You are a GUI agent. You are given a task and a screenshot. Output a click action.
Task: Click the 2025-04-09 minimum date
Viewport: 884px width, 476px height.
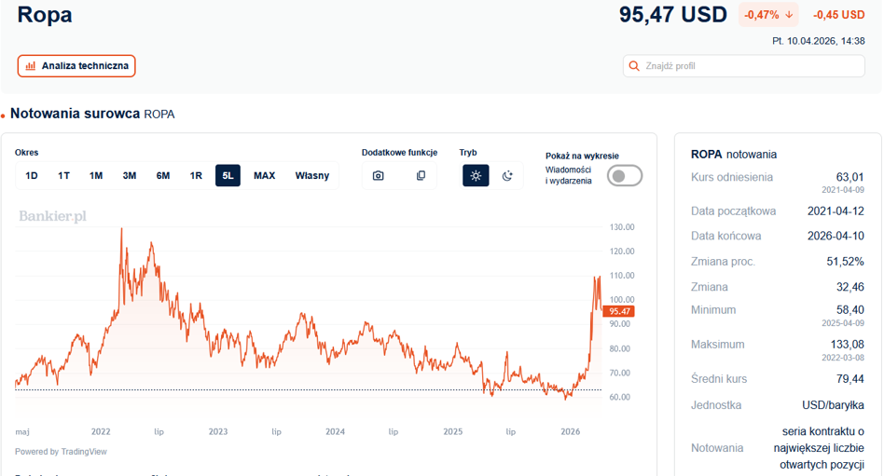click(x=843, y=323)
